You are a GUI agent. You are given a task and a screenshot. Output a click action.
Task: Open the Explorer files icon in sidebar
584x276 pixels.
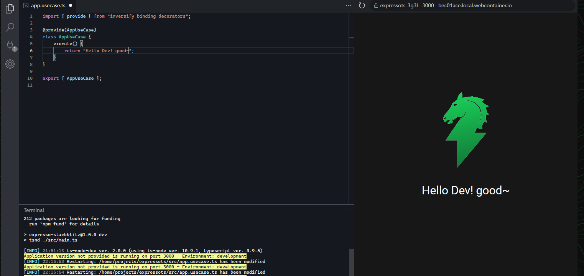click(x=10, y=9)
